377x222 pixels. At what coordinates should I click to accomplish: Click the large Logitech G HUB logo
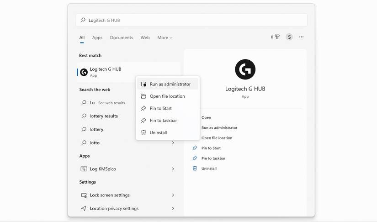[245, 69]
